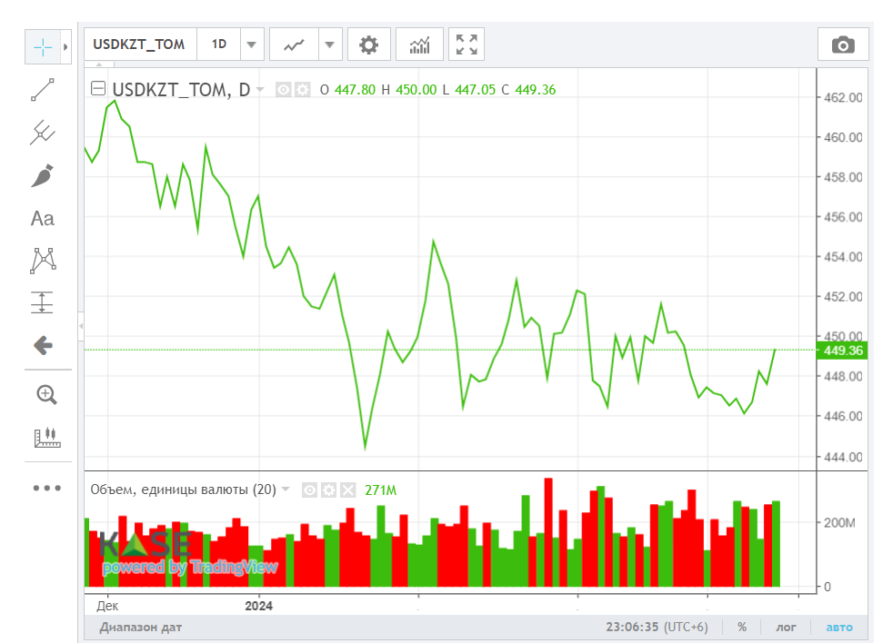Image resolution: width=883 pixels, height=643 pixels.
Task: Choose the XABCD pattern tool
Action: click(43, 261)
